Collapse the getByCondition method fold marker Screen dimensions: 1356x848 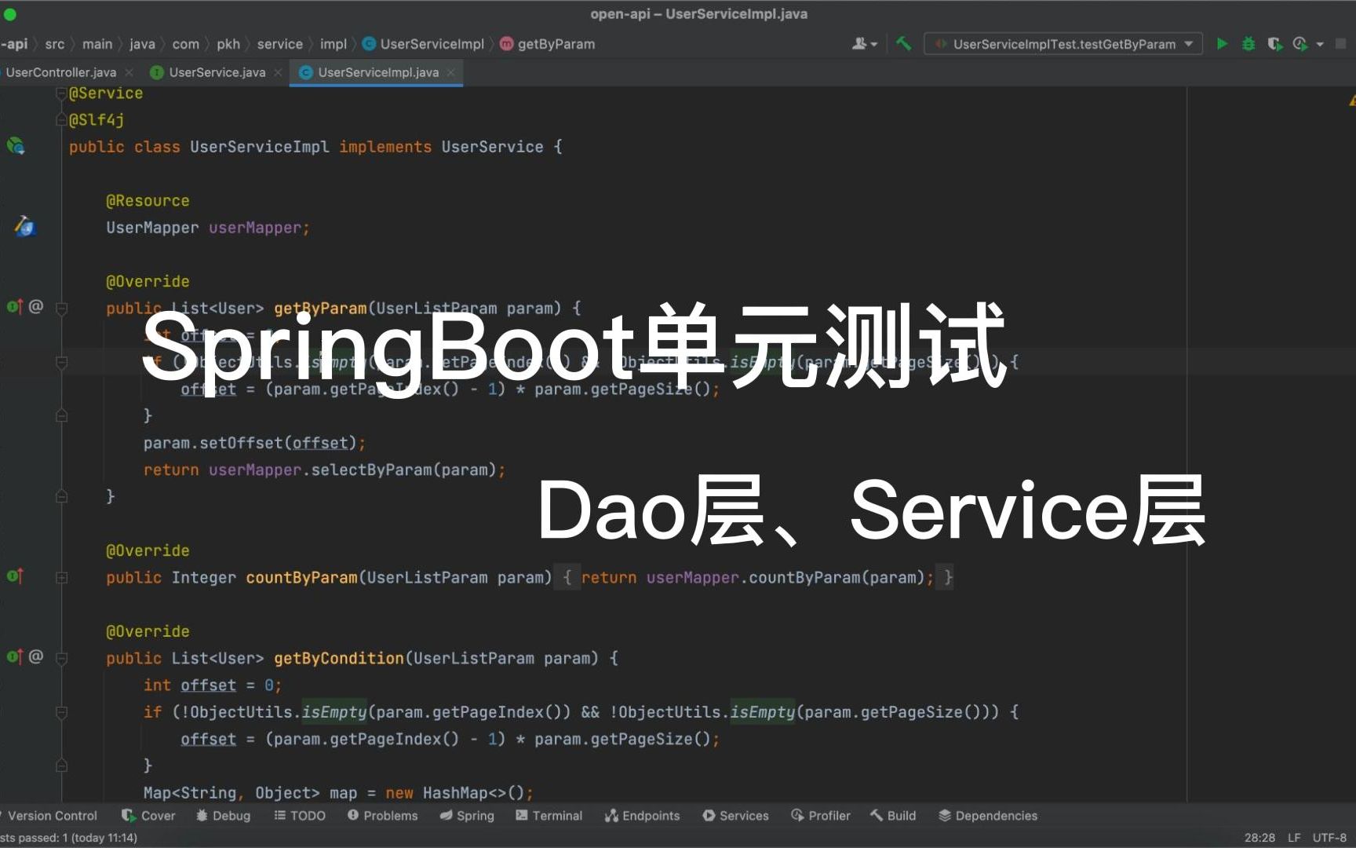[61, 658]
